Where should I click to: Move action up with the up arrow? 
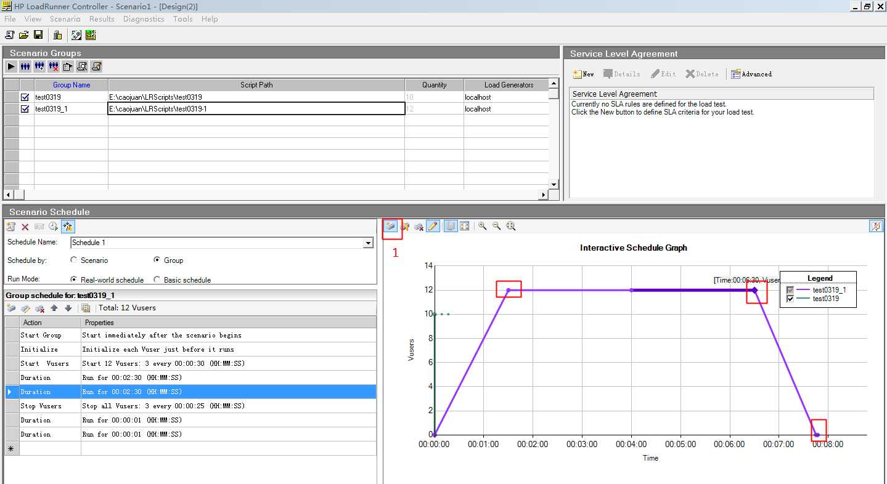pos(54,308)
